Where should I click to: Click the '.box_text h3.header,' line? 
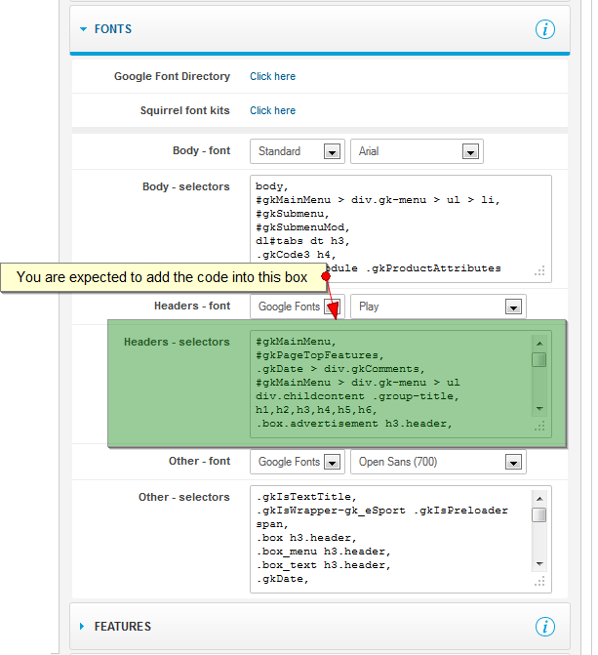coord(323,565)
